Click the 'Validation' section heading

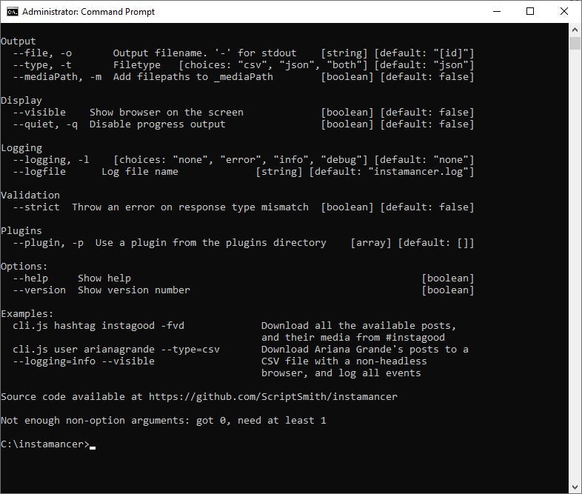30,196
